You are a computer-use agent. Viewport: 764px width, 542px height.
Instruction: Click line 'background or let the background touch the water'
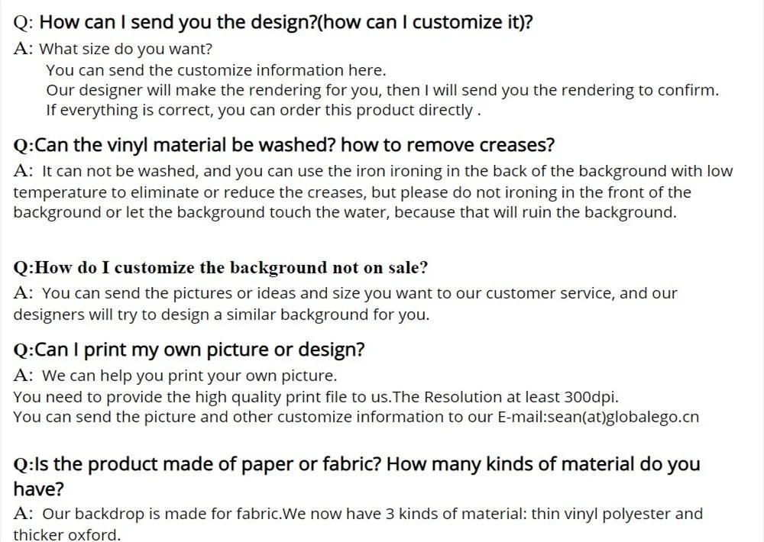pyautogui.click(x=345, y=213)
